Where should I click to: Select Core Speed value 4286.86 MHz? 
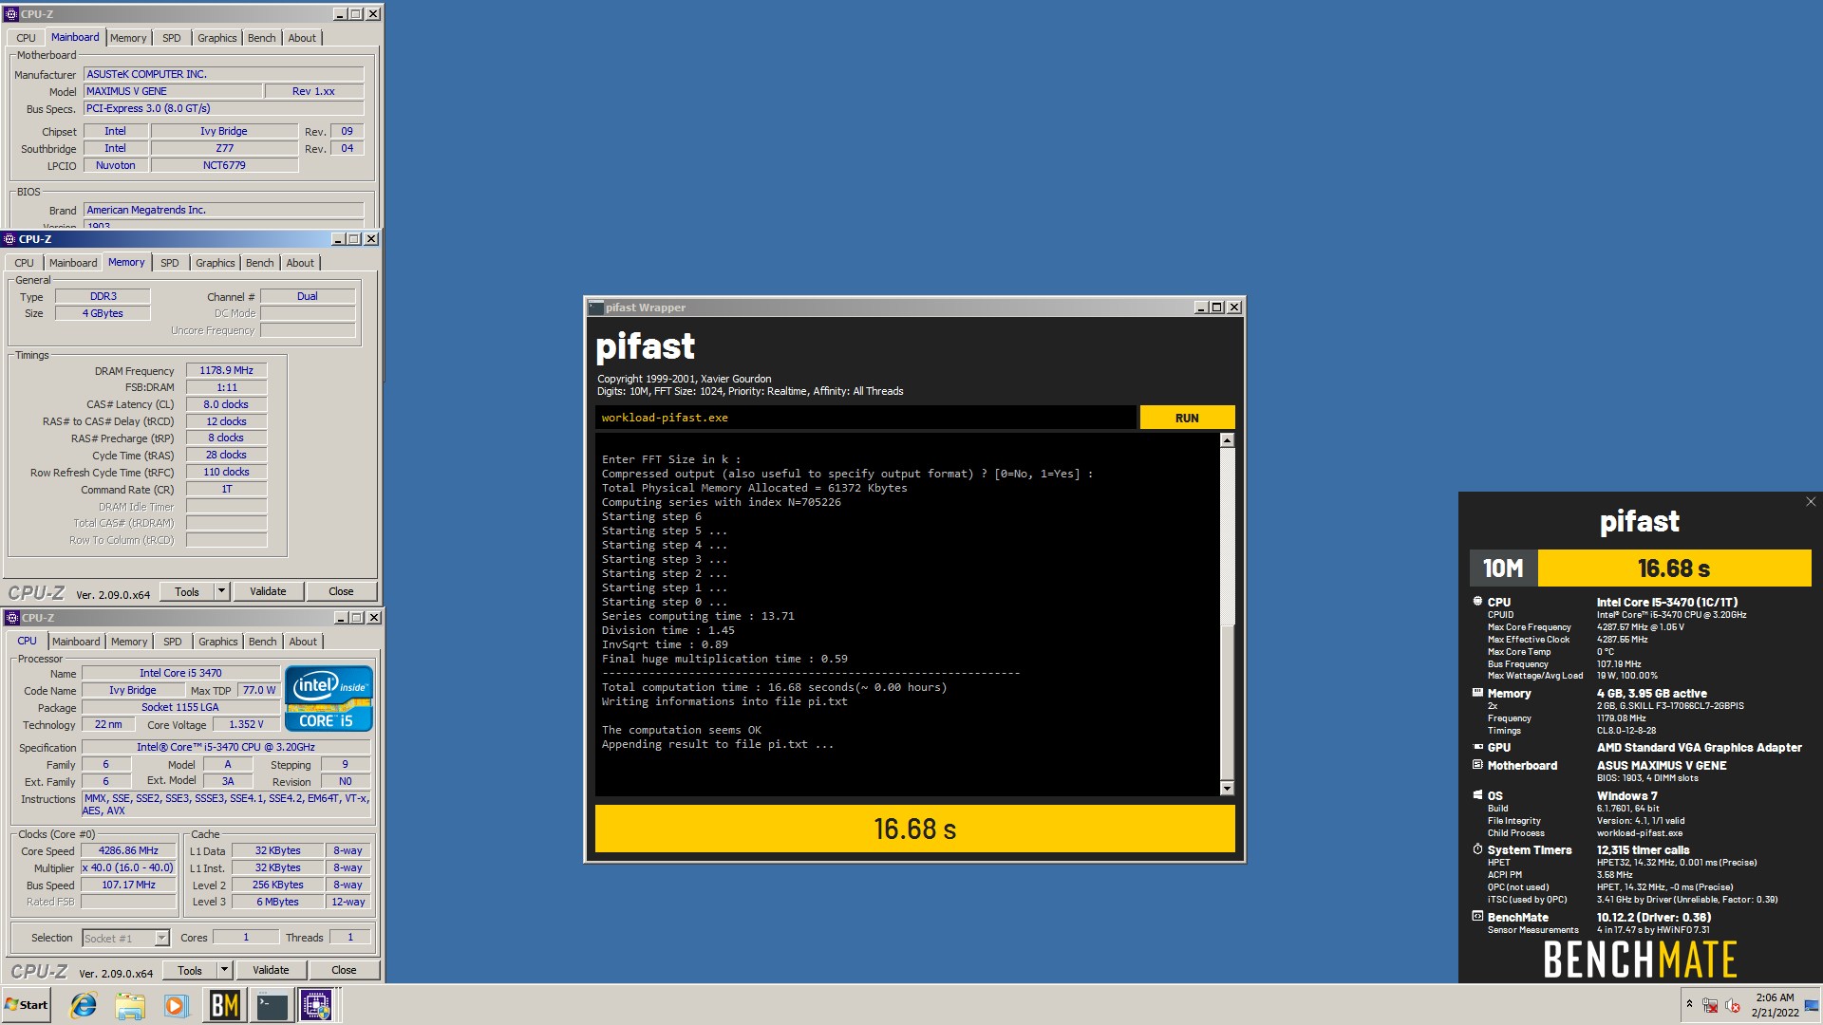coord(128,850)
